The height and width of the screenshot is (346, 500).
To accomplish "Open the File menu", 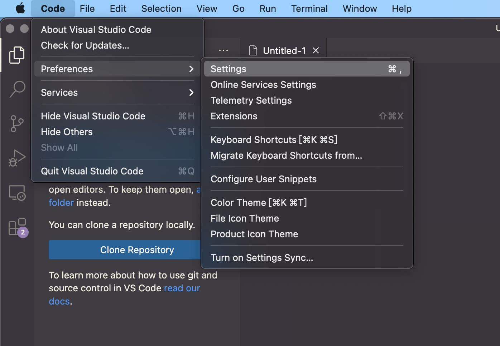I will pos(87,9).
